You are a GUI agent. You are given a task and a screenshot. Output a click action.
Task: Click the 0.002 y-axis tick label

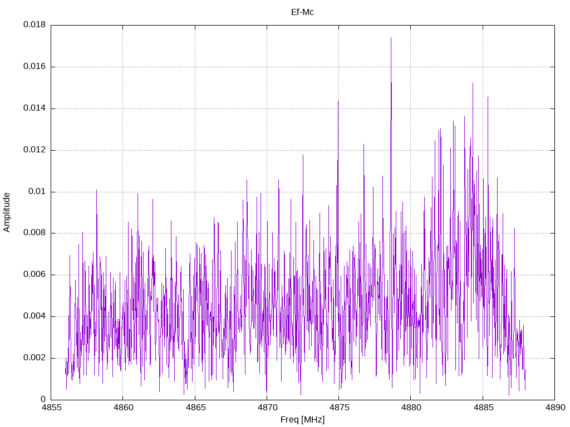pyautogui.click(x=35, y=358)
